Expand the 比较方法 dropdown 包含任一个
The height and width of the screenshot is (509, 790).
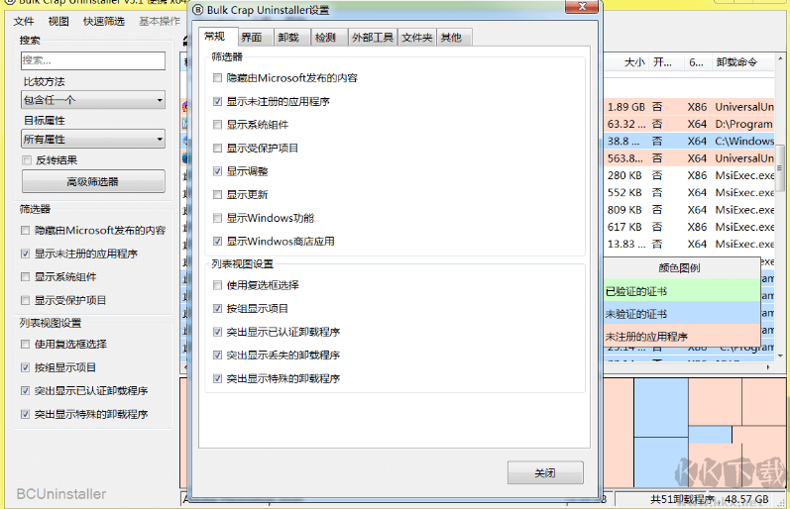pos(93,100)
